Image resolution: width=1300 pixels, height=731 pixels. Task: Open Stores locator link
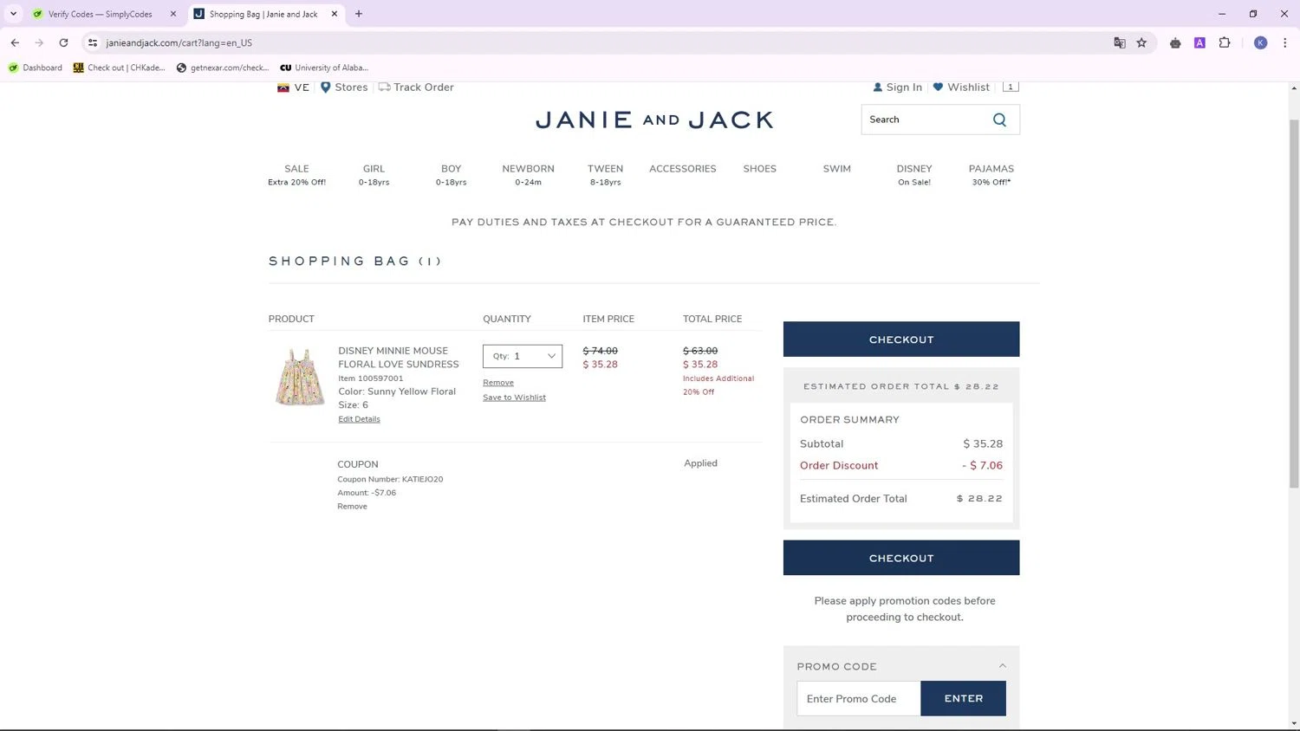coord(344,87)
